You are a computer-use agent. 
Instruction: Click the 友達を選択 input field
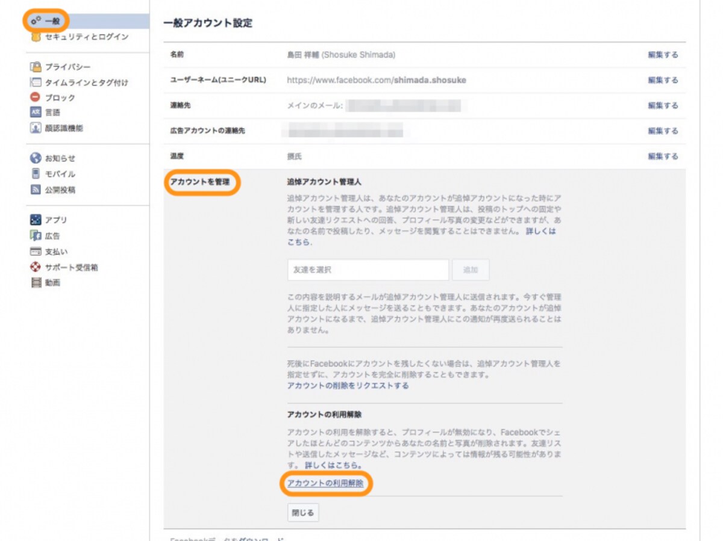(368, 270)
